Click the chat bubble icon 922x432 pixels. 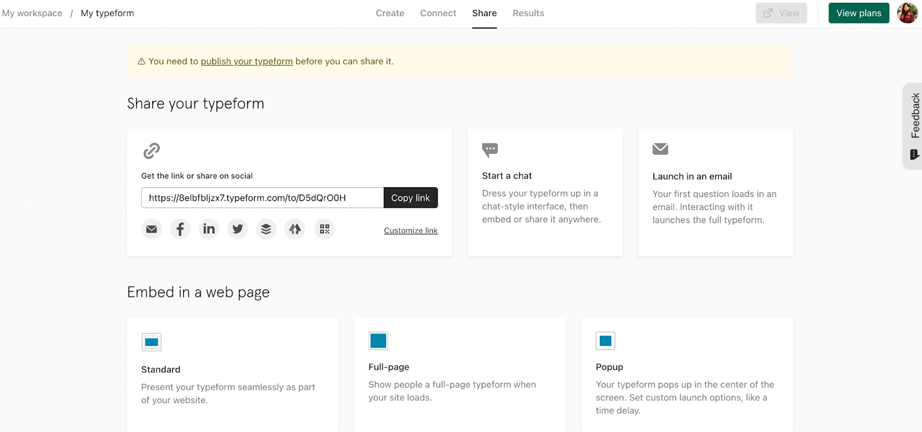point(490,150)
